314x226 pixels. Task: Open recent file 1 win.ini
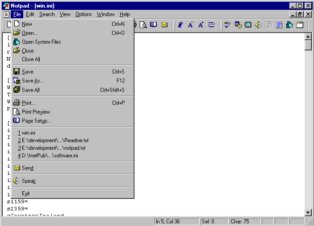tap(73, 133)
